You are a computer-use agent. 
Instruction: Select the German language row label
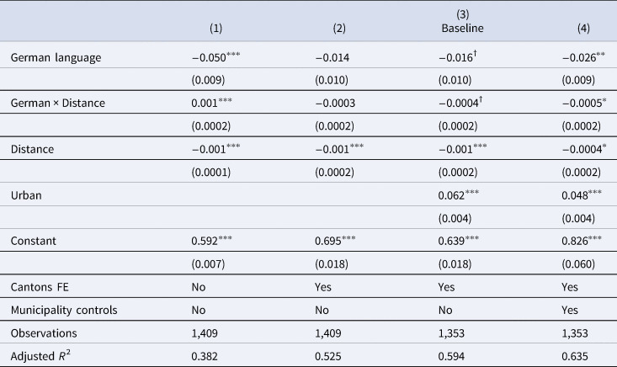56,57
